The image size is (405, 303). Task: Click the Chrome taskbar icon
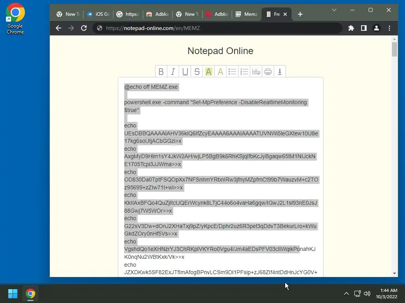coord(30,294)
